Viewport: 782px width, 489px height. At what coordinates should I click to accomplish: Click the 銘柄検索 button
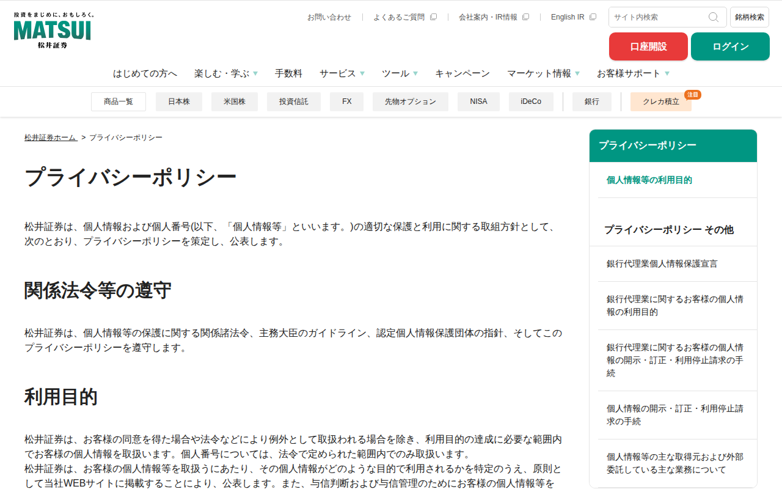(750, 17)
